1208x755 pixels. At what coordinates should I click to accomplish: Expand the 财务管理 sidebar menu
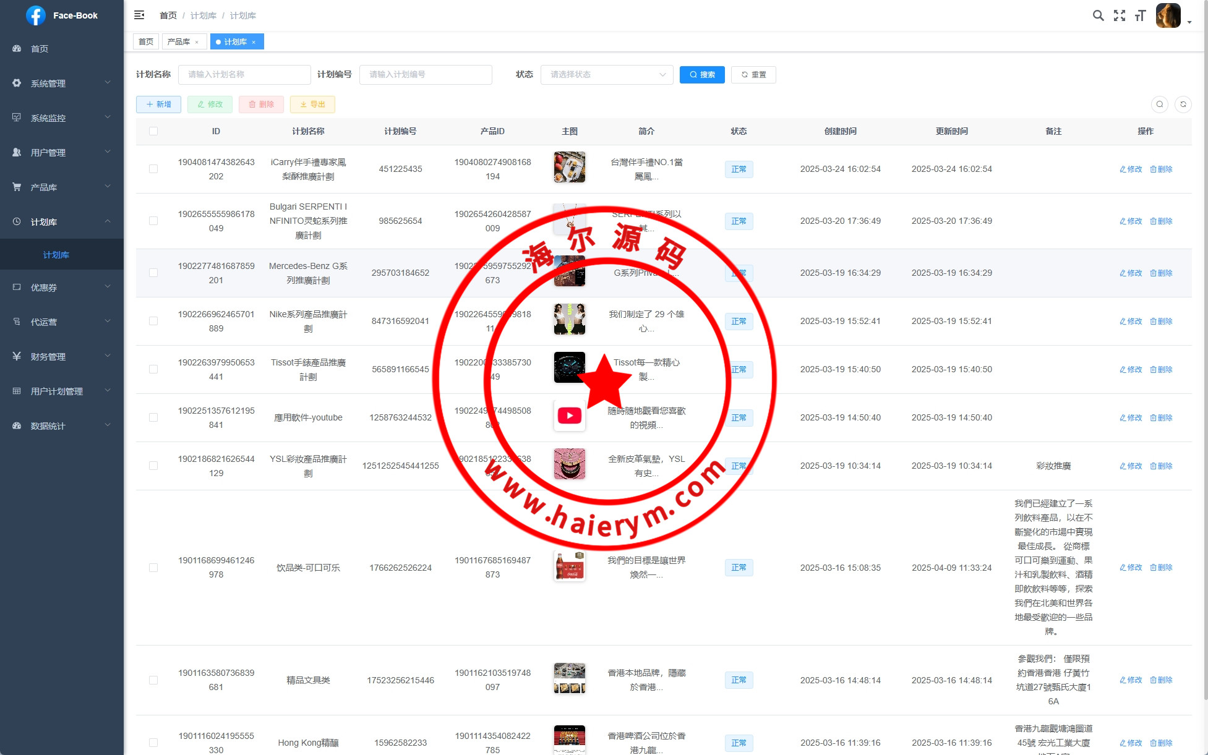(x=62, y=356)
